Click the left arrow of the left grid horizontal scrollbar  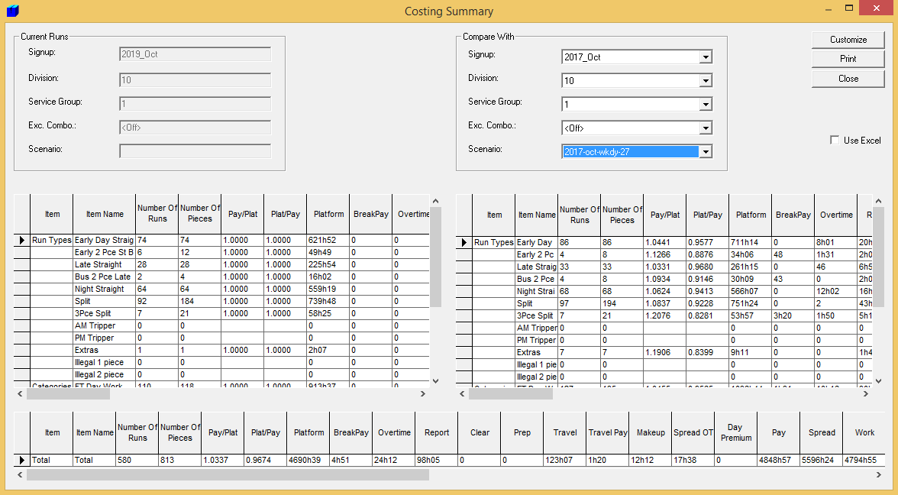(18, 394)
